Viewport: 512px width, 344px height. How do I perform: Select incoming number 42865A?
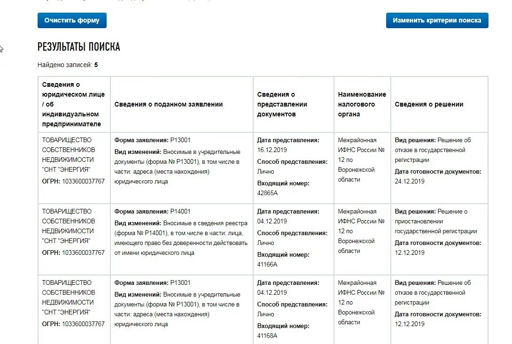point(268,193)
